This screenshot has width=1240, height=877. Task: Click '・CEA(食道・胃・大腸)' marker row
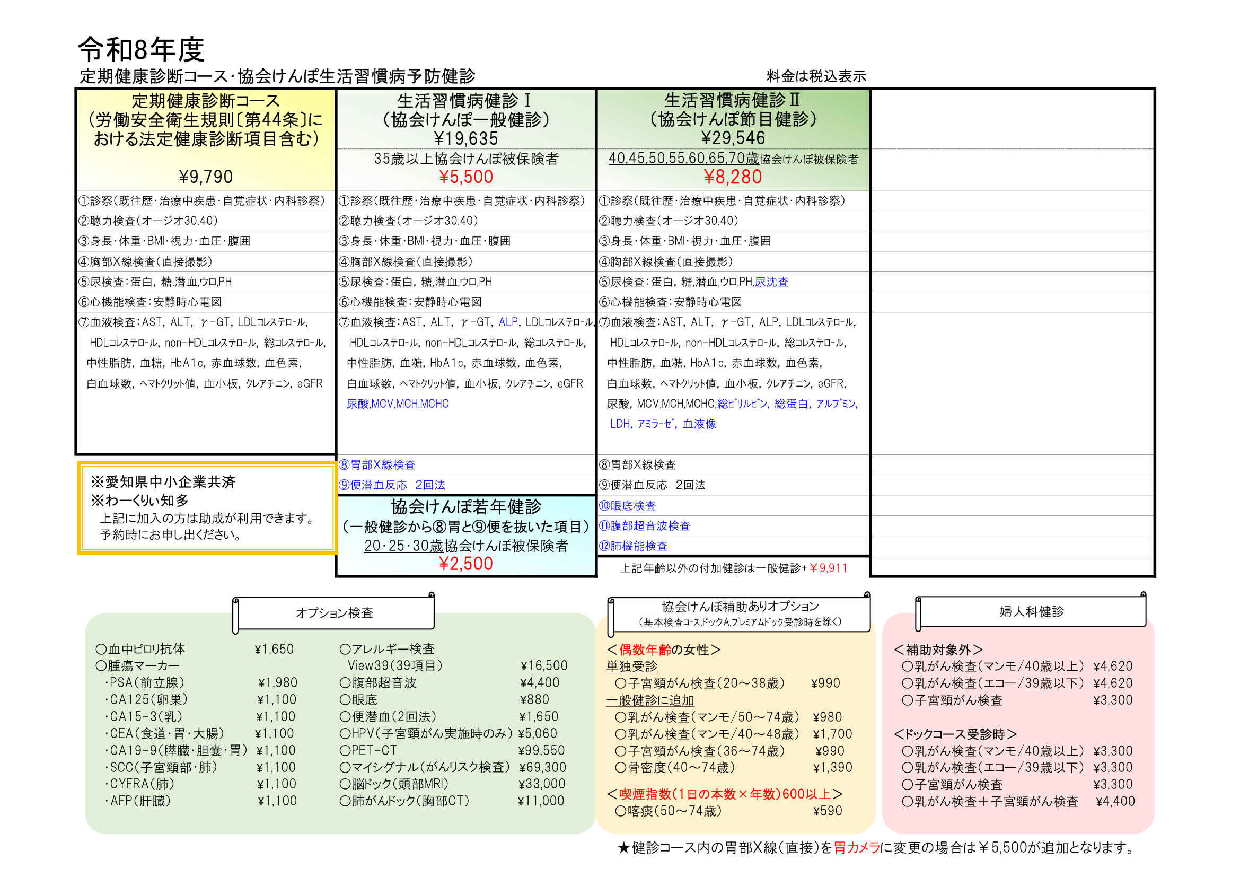coord(199,734)
